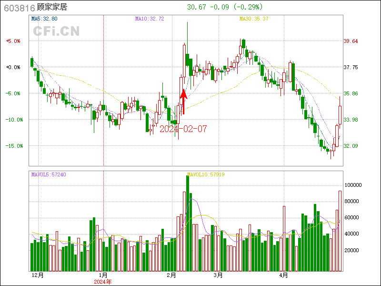Click the MAVOL10:57919 volume label

tap(206, 174)
